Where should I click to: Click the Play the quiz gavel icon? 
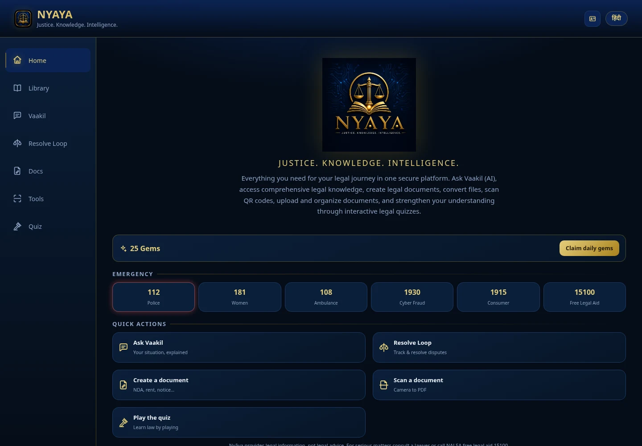coord(123,422)
